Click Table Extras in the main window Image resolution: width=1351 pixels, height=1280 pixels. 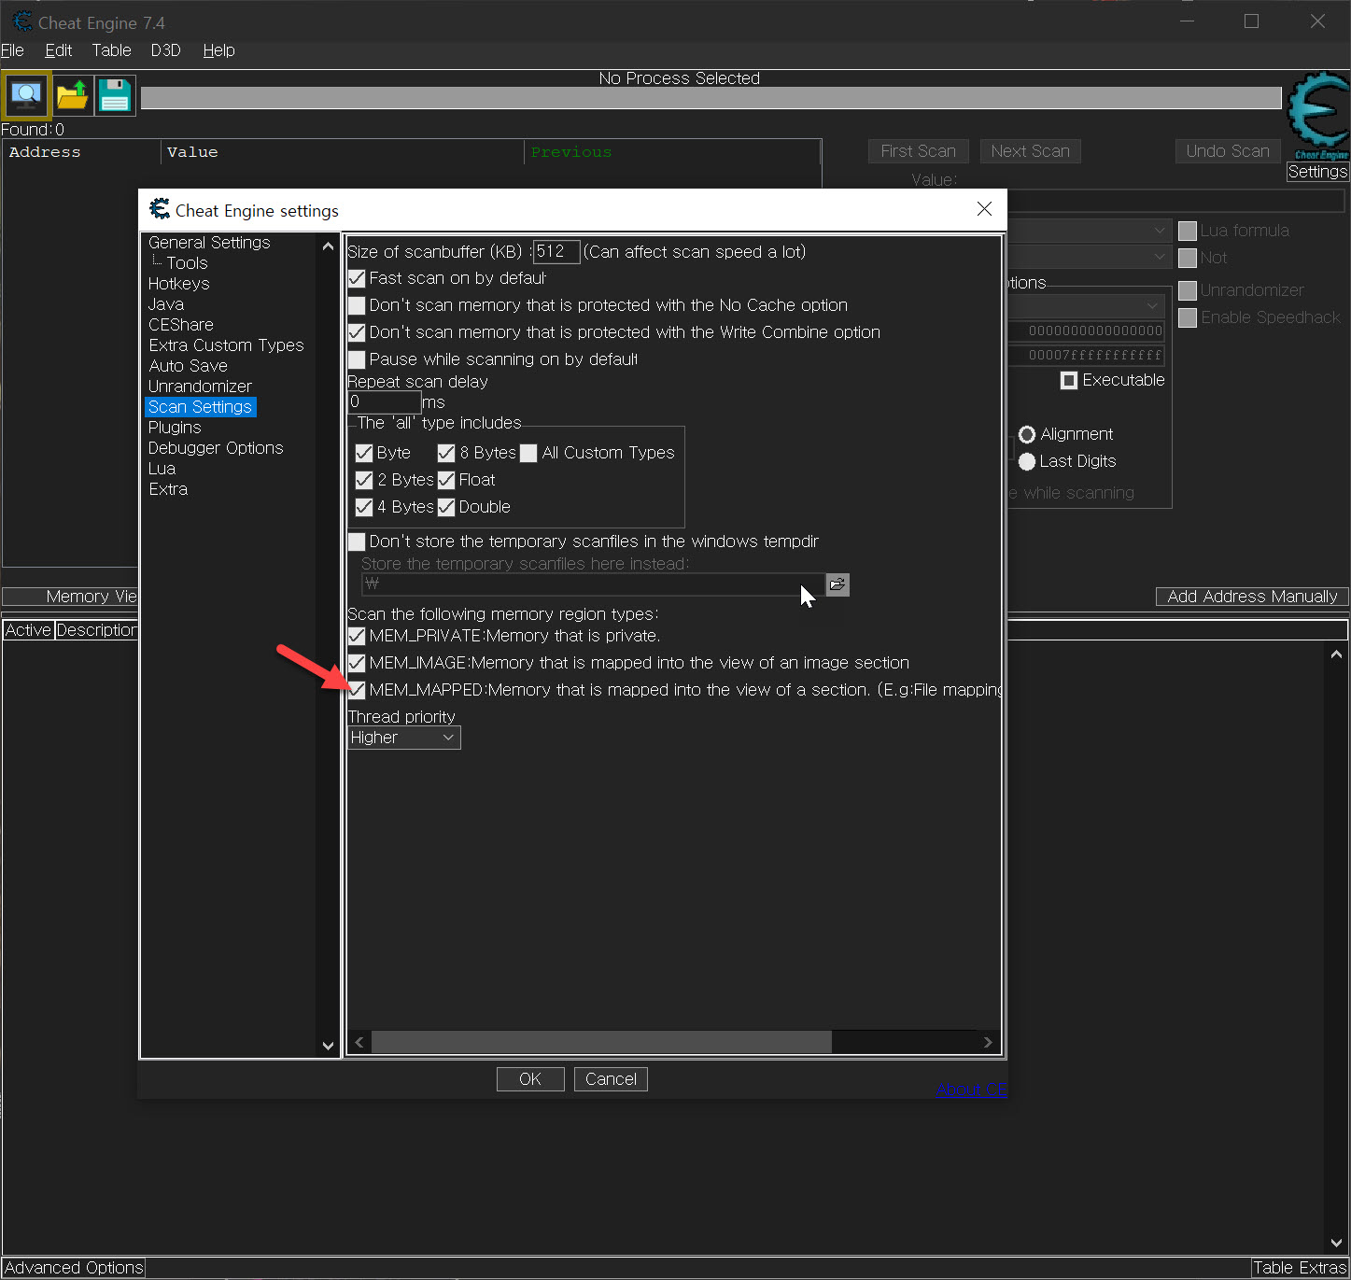[x=1300, y=1268]
